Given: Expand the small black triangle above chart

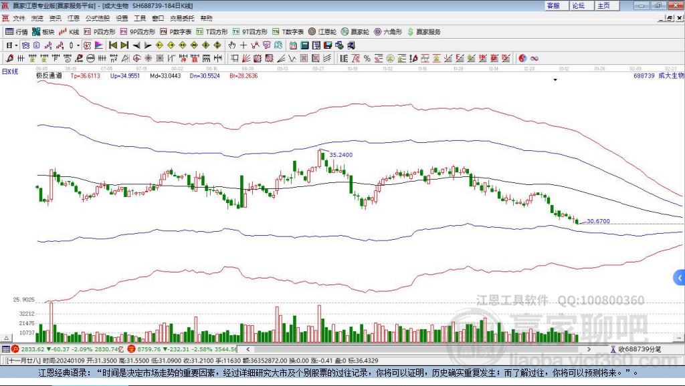Looking at the screenshot, I should (555, 79).
